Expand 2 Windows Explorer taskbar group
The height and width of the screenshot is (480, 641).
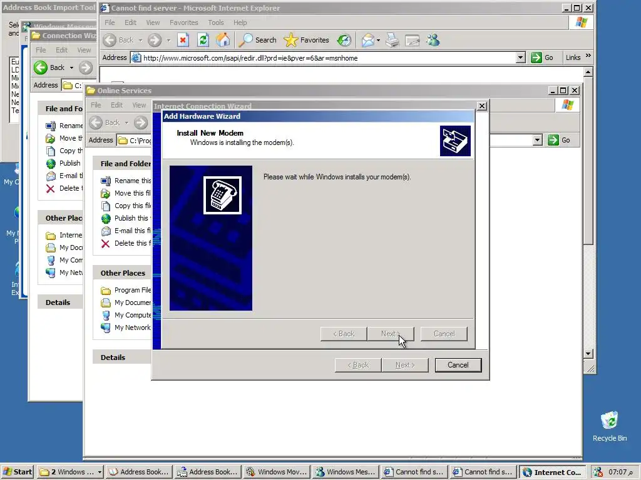(x=70, y=472)
